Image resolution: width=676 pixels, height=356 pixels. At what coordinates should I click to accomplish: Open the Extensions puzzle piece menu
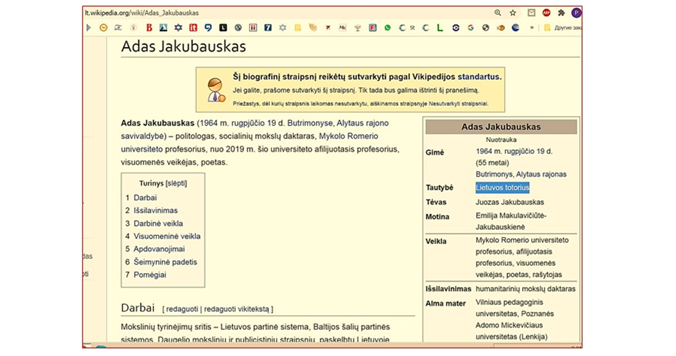pos(562,13)
